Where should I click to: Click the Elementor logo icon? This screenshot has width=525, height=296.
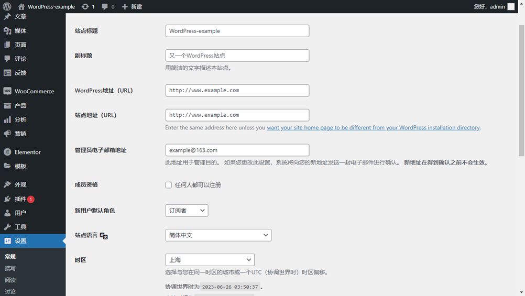click(x=7, y=152)
